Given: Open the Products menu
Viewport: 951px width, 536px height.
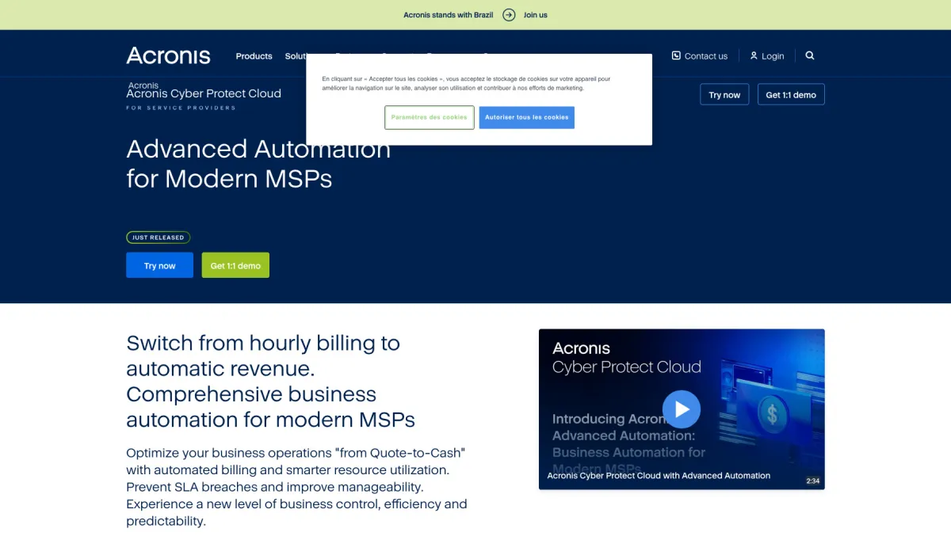Looking at the screenshot, I should tap(254, 56).
